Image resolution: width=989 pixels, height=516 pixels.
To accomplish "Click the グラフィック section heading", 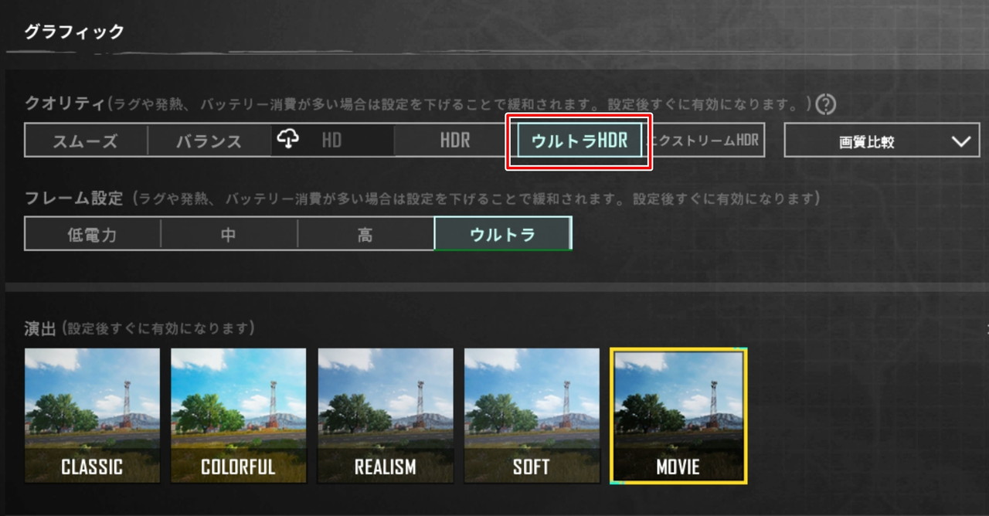I will 74,32.
